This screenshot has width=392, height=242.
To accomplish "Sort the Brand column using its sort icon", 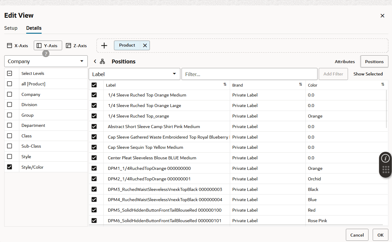I will click(300, 84).
